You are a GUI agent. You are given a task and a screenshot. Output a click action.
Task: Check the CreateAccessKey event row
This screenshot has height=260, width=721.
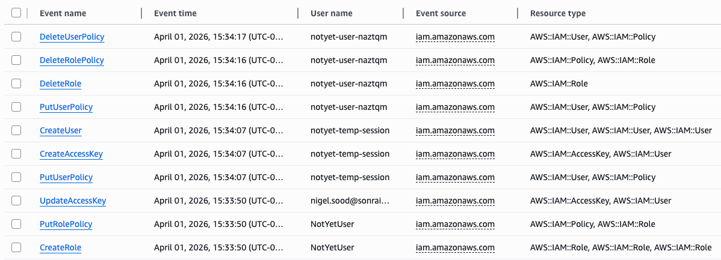[16, 154]
